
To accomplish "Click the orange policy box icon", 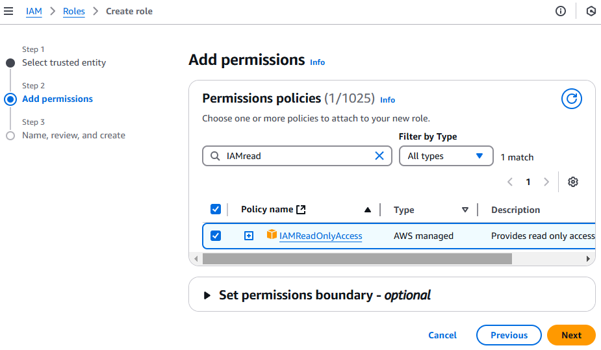I will point(272,235).
